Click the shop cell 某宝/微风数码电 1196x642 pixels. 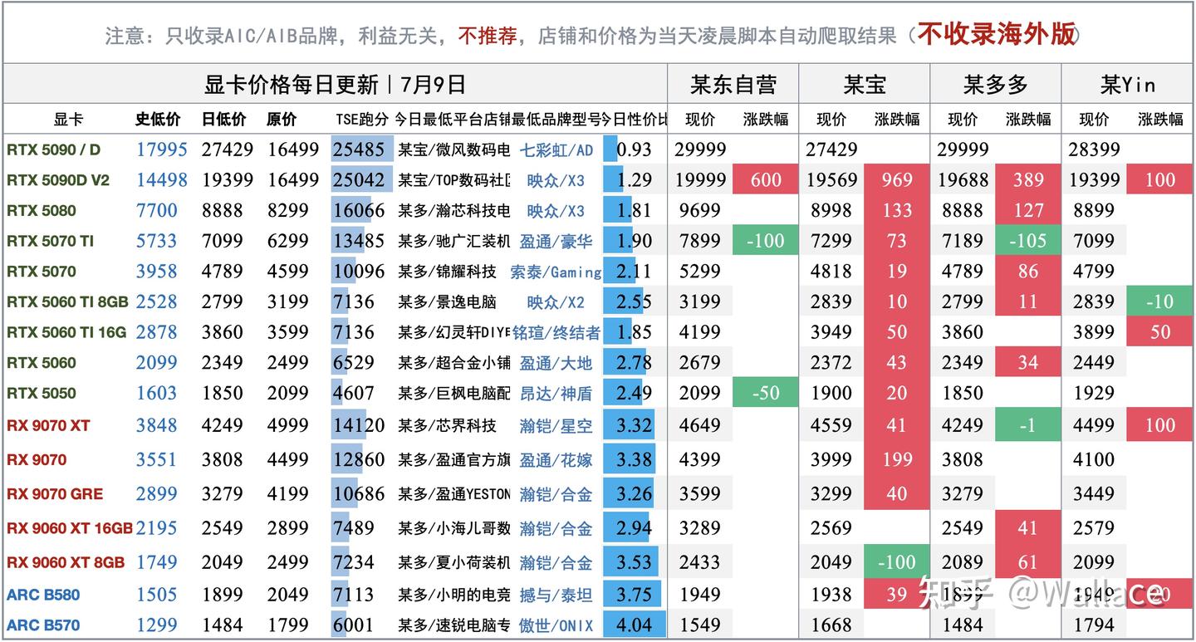click(454, 150)
